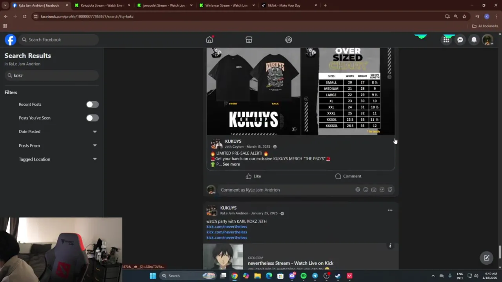Screen dimensions: 502x282
Task: Open the Facebook menu grid icon
Action: tap(446, 40)
